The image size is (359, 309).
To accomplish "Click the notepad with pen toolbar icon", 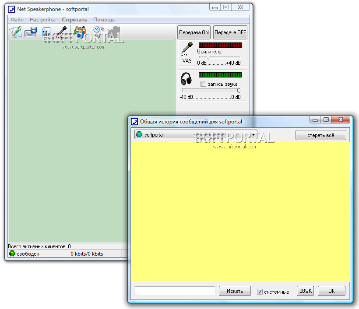I will [x=16, y=32].
